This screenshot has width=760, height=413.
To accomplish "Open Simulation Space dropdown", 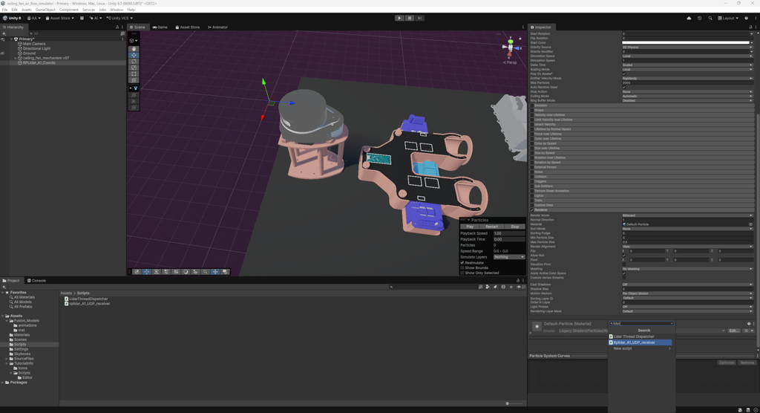I will point(687,56).
